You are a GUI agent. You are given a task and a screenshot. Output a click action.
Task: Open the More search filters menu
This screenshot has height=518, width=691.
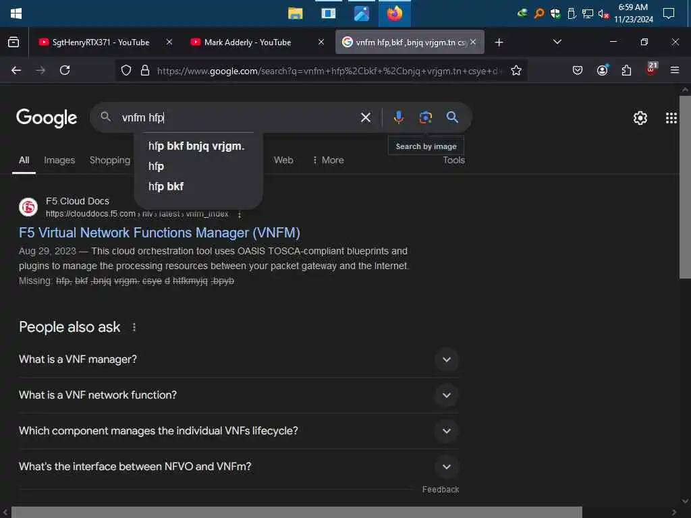pos(328,161)
